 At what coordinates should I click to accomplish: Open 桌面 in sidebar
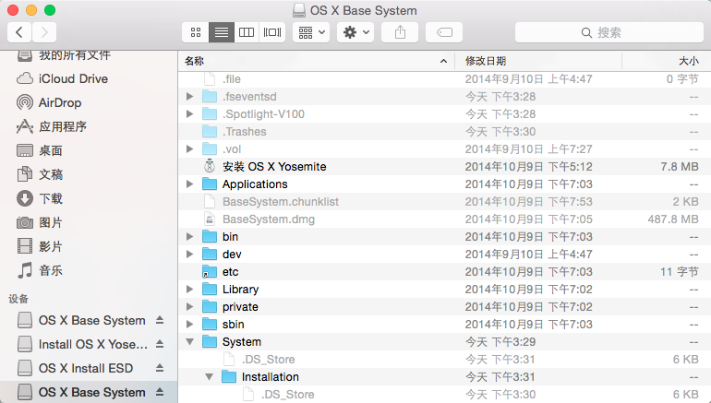click(x=89, y=151)
